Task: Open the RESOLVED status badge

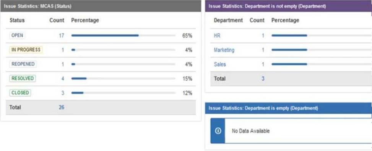Action: click(x=23, y=78)
